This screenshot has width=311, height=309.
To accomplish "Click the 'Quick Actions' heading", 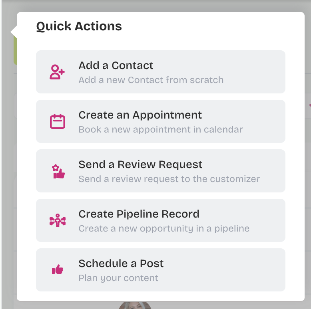I will pos(79,26).
